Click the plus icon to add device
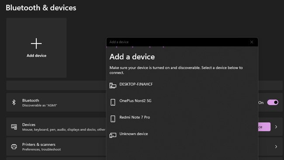The image size is (284, 160). coord(36,43)
